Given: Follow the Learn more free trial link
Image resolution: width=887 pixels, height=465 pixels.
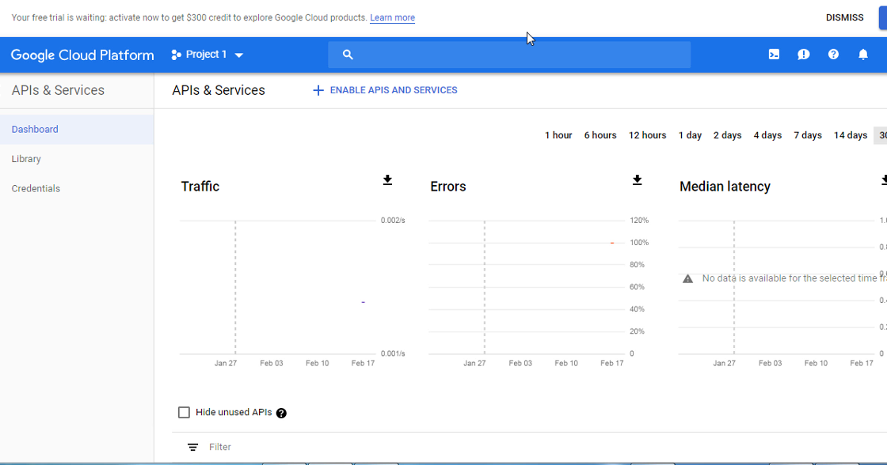Looking at the screenshot, I should [x=392, y=17].
